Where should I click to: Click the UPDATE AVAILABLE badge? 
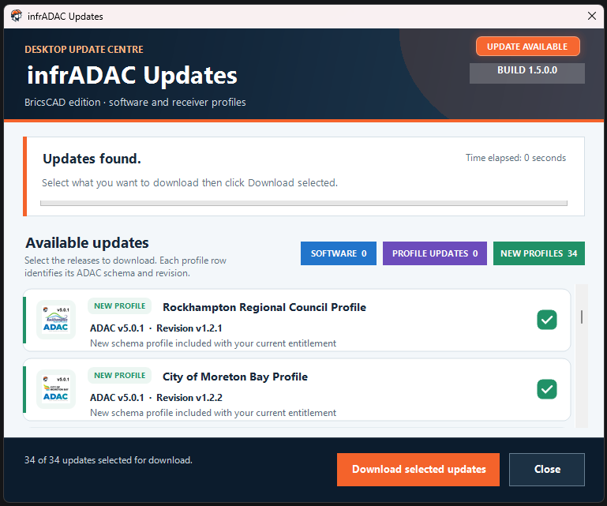(x=527, y=47)
